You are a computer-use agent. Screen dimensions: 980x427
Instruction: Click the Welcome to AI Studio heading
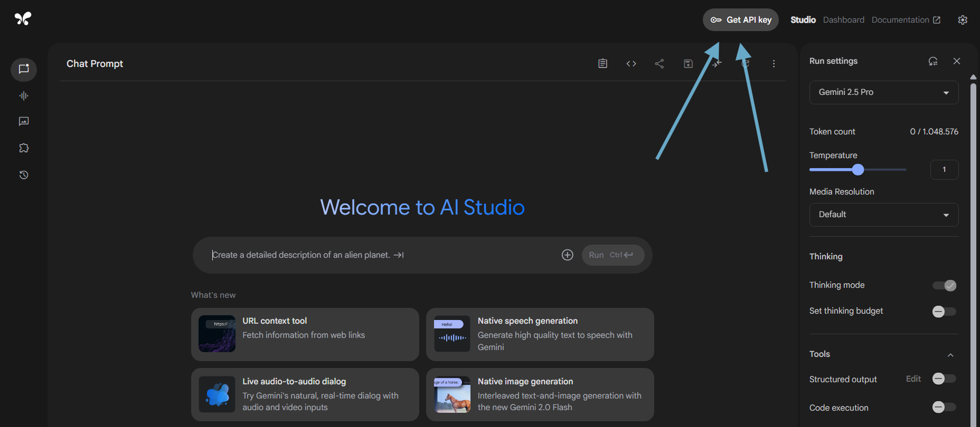pyautogui.click(x=422, y=207)
